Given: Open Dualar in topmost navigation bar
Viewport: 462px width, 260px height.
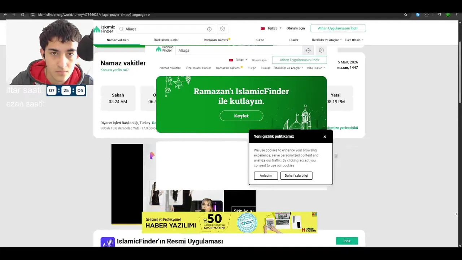Looking at the screenshot, I should tap(294, 40).
